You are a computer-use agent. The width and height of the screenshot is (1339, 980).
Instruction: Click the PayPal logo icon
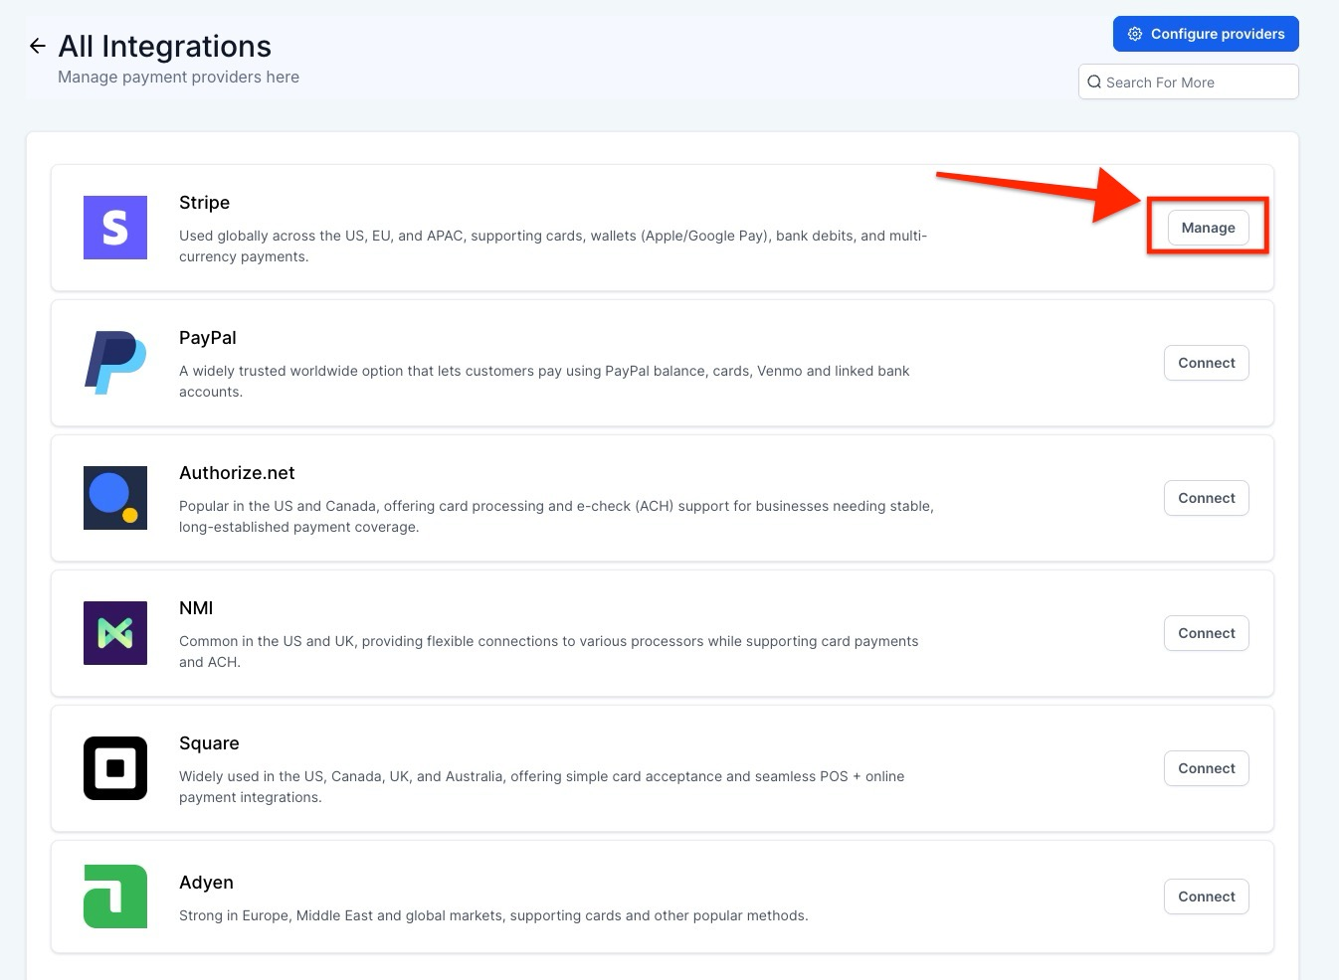click(115, 363)
